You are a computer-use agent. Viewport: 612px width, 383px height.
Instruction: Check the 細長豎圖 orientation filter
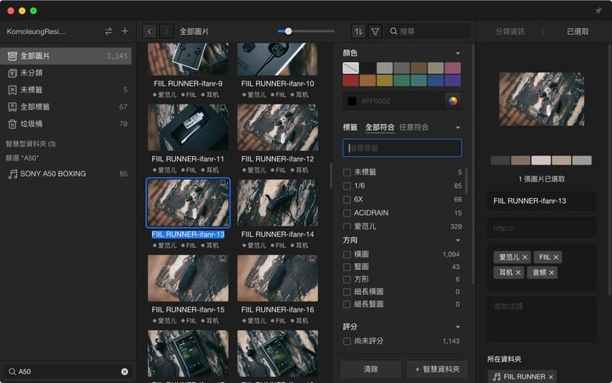347,305
